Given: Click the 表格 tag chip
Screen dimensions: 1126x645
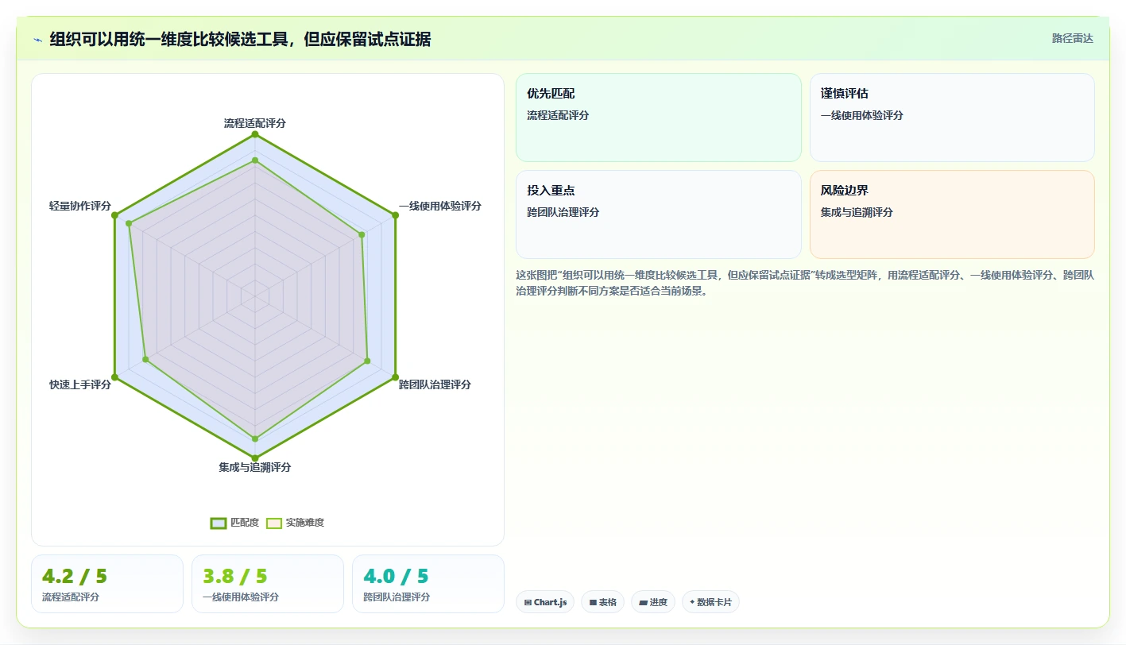Looking at the screenshot, I should [x=603, y=602].
